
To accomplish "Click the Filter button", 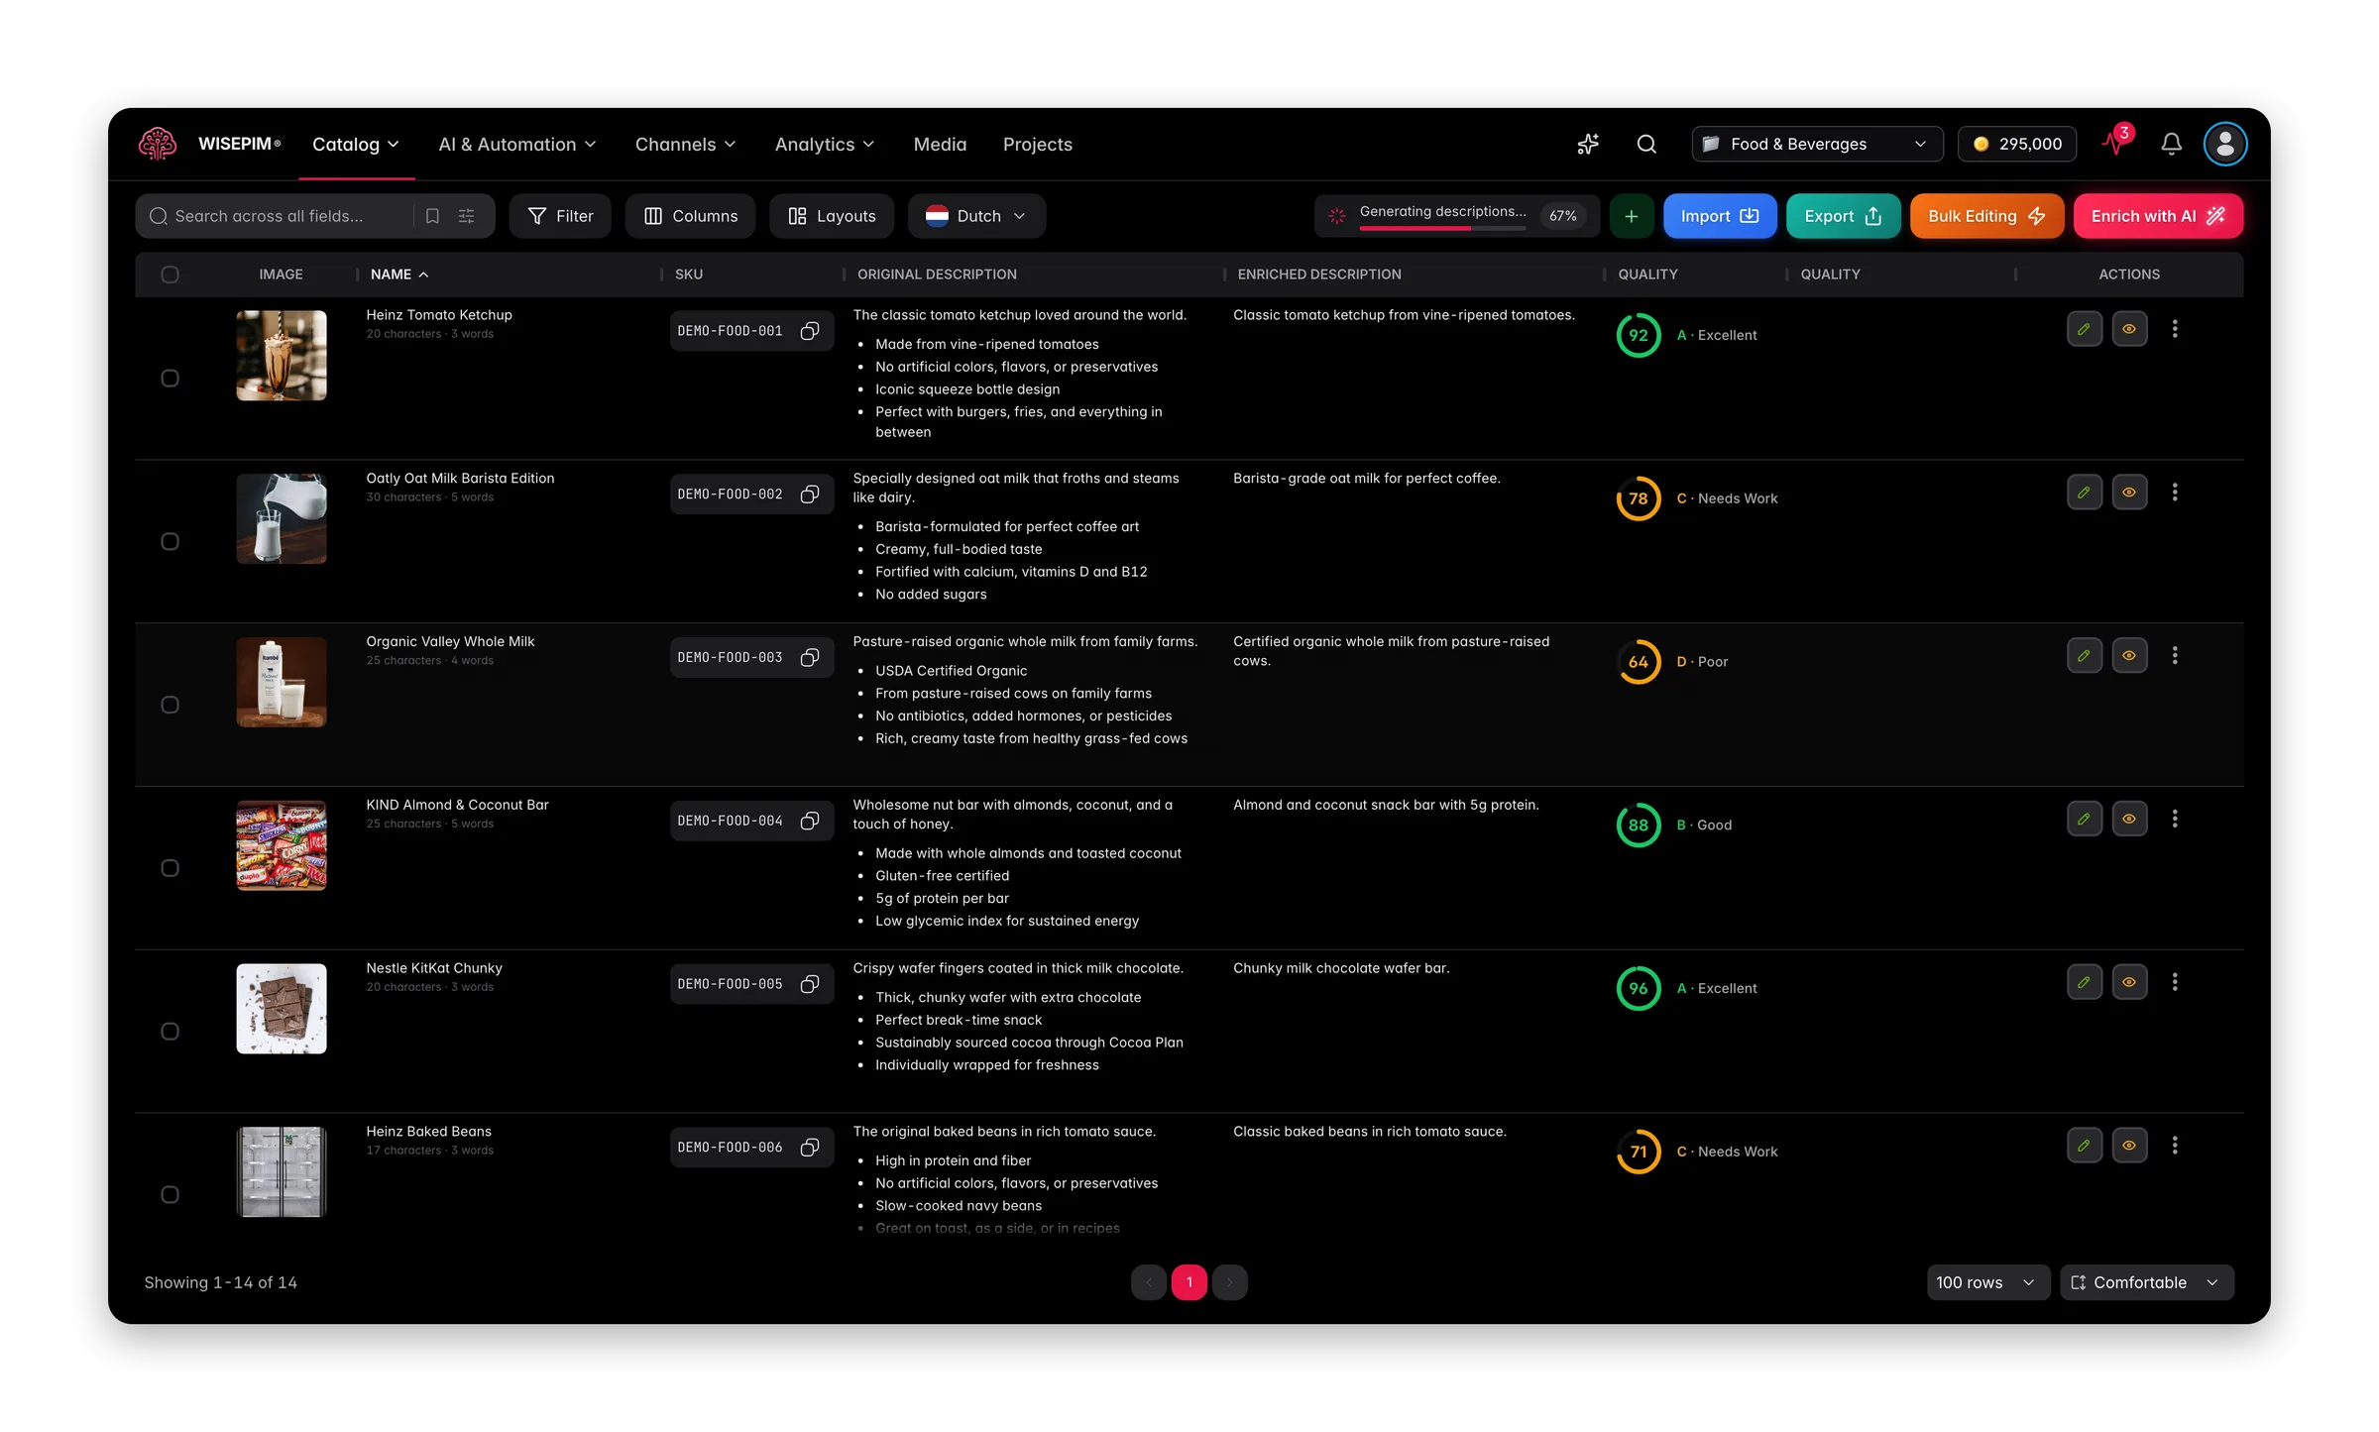I will [560, 216].
